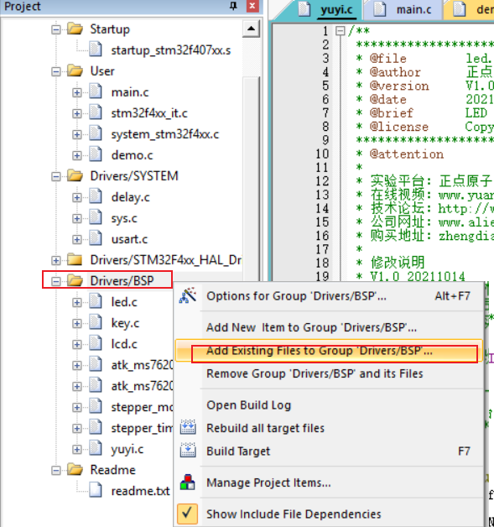Click the file icon beside key.c
The image size is (494, 527).
96,322
